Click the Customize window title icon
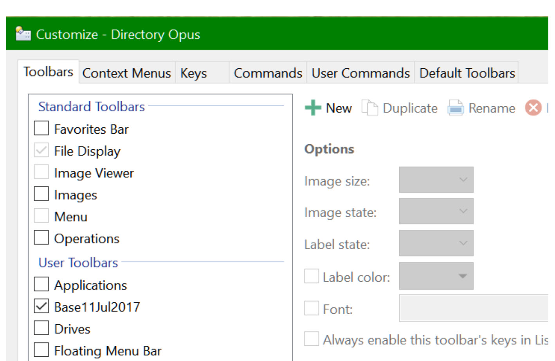 (23, 34)
